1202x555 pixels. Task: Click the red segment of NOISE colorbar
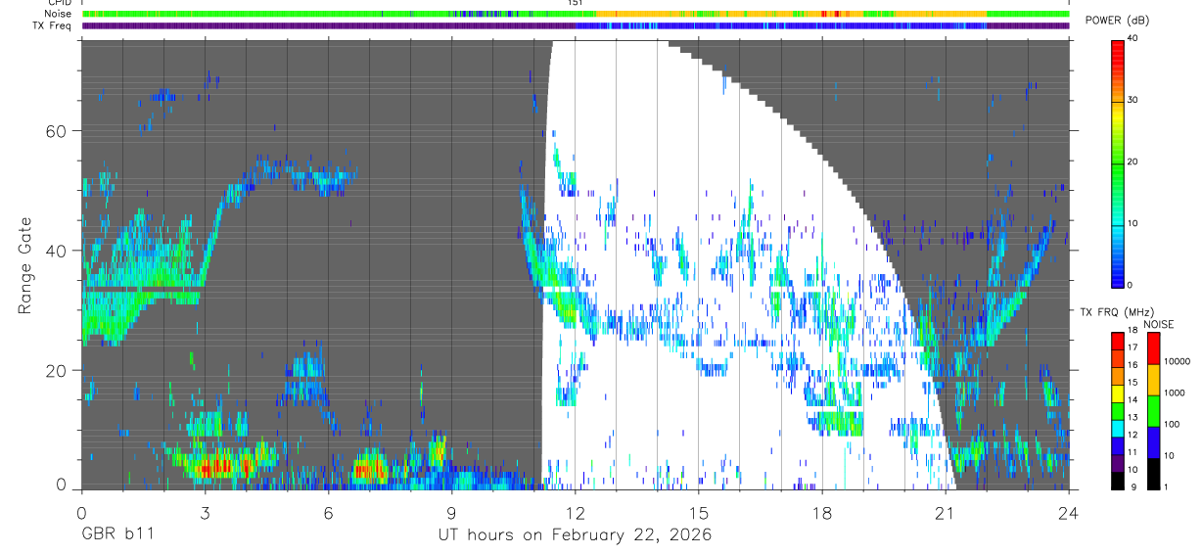[x=1152, y=347]
